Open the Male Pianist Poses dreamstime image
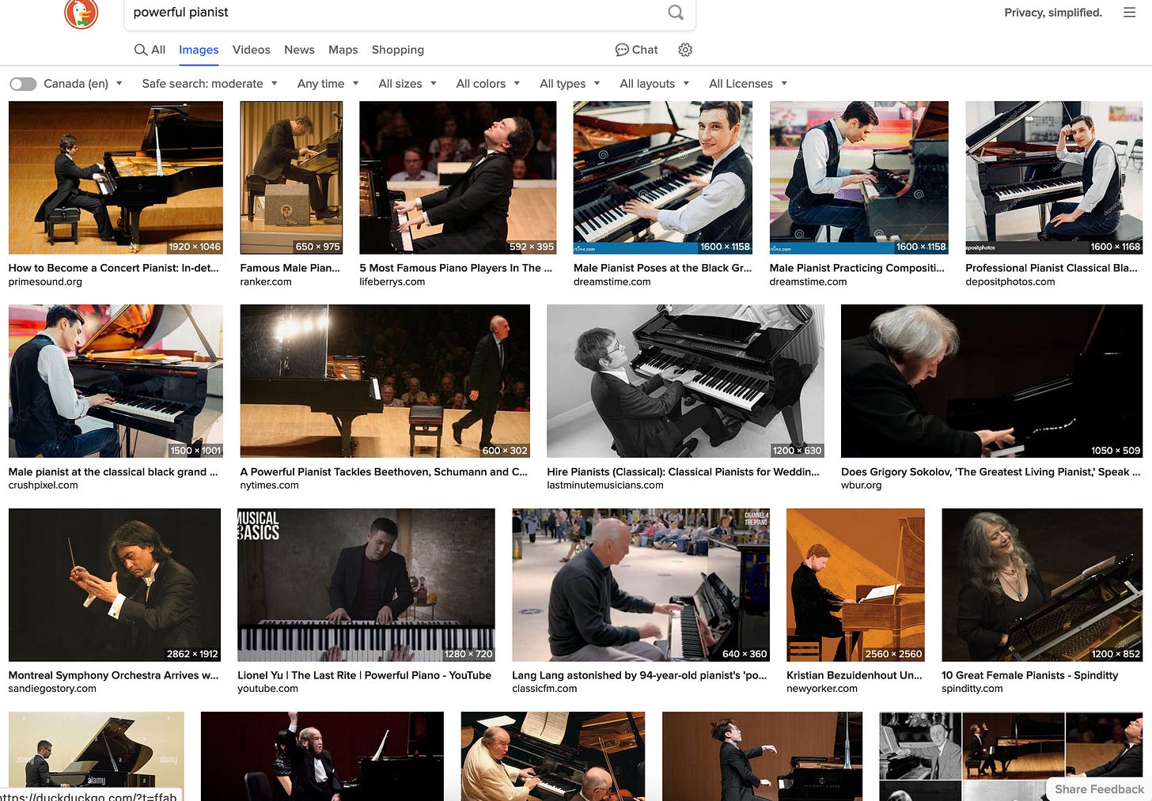 (x=663, y=178)
